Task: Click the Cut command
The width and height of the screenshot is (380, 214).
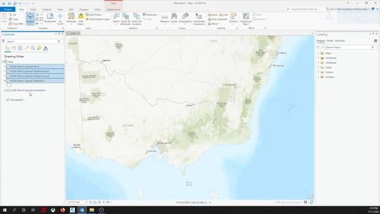Action: (12, 14)
